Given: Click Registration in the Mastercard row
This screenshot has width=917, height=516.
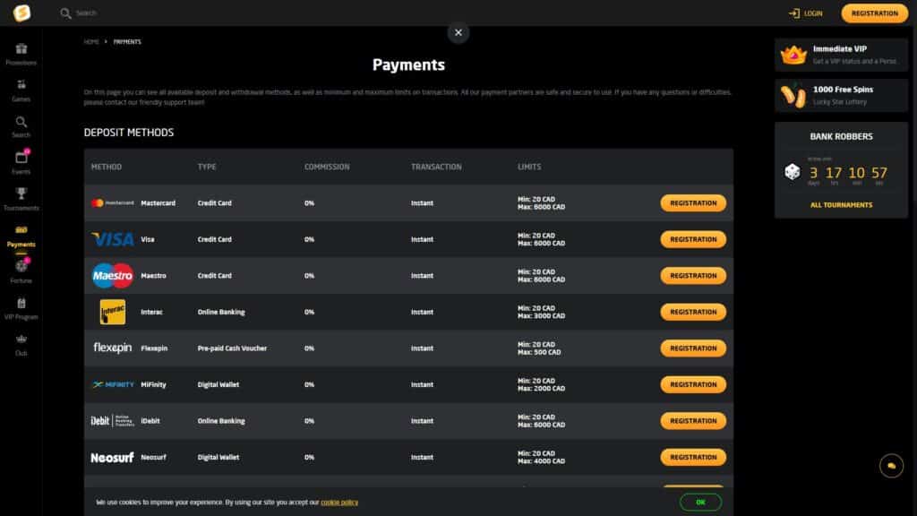Looking at the screenshot, I should coord(693,203).
